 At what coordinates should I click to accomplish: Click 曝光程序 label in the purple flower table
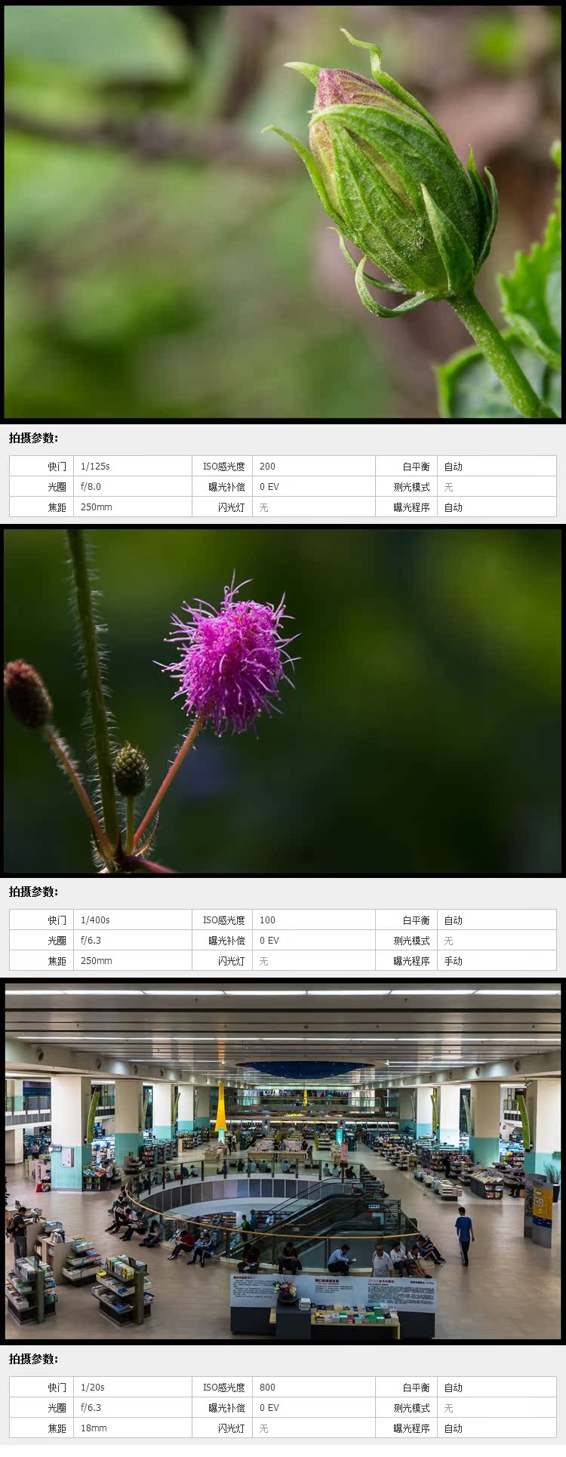click(411, 961)
